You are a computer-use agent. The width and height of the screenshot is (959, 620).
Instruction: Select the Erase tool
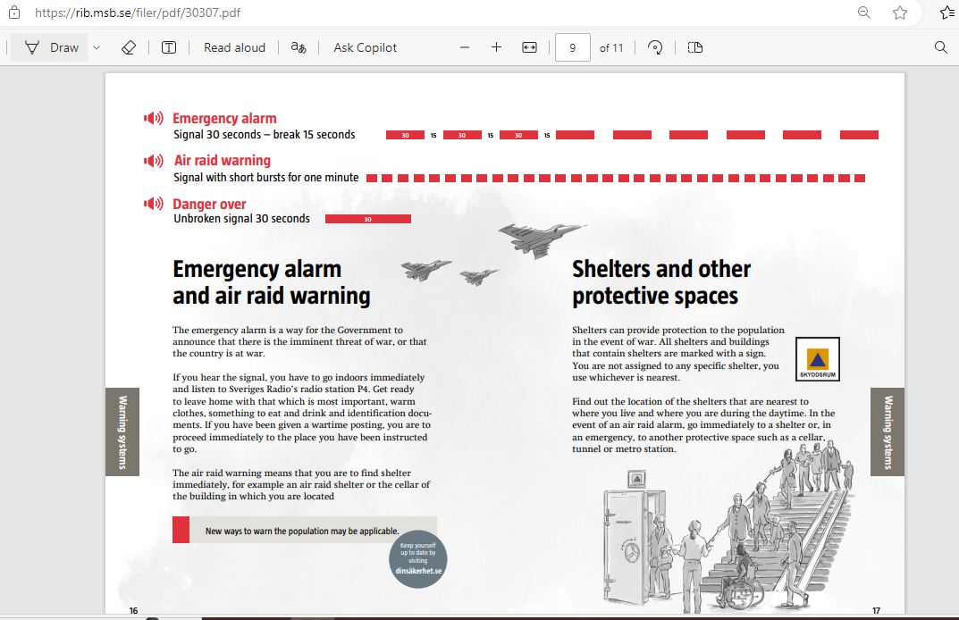click(129, 47)
